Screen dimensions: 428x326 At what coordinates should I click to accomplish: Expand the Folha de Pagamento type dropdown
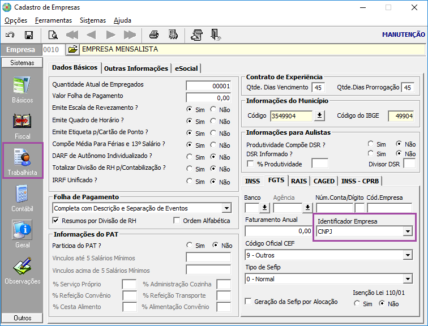click(x=226, y=208)
